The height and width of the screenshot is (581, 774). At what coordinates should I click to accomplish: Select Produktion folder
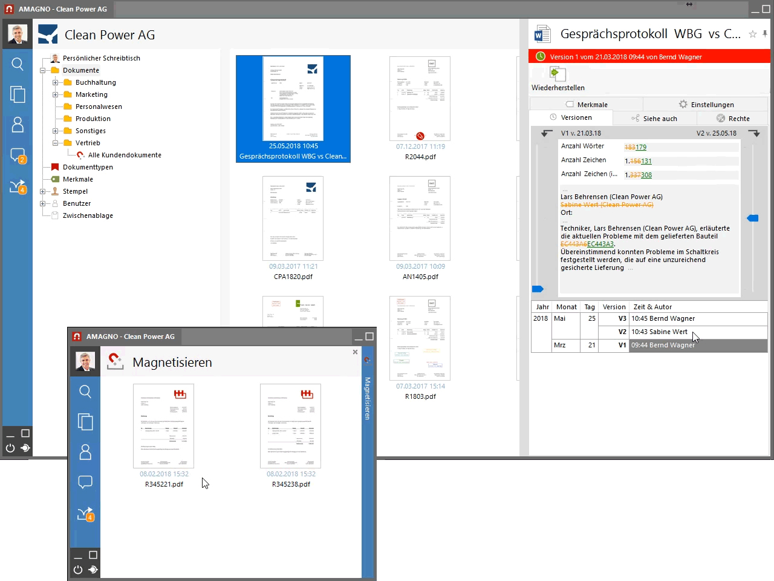pos(93,119)
